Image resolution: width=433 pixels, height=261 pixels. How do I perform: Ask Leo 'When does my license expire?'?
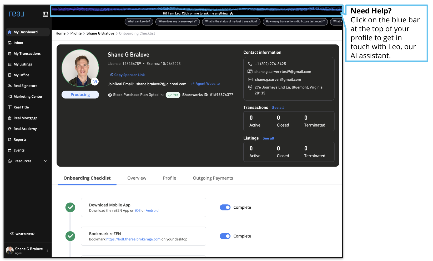pos(178,22)
